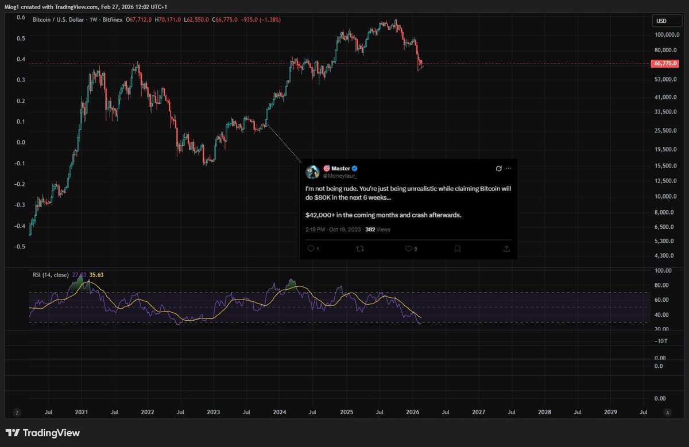Click the blue verified badge next to Master

point(355,168)
